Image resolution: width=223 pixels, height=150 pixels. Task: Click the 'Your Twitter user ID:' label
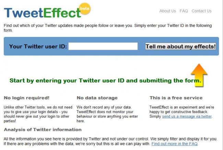click(38, 46)
